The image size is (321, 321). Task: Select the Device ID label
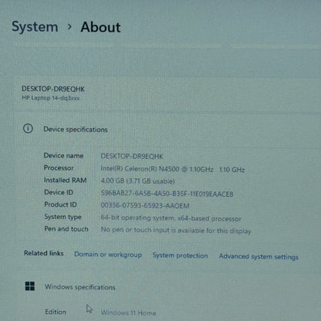(x=59, y=192)
